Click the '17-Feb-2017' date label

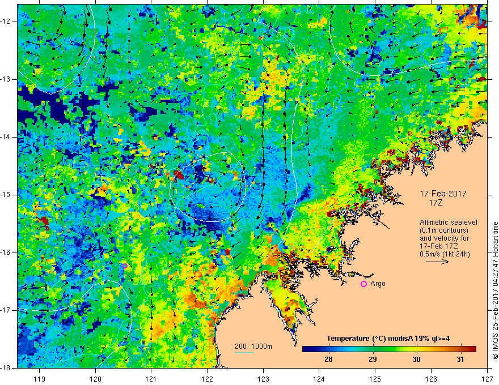coord(443,194)
